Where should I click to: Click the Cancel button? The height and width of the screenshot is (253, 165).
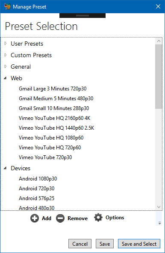coord(80,244)
